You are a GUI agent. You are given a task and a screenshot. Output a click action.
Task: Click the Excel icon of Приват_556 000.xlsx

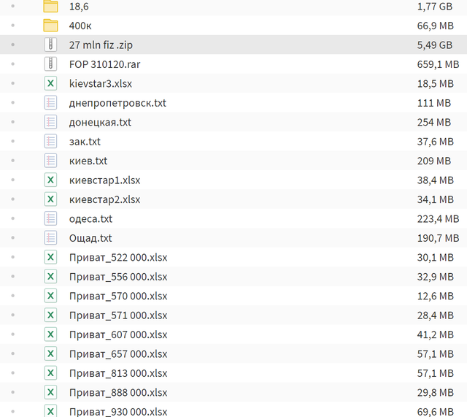coord(50,276)
